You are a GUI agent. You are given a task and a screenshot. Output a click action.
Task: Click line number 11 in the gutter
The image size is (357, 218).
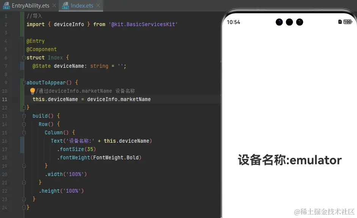point(5,99)
